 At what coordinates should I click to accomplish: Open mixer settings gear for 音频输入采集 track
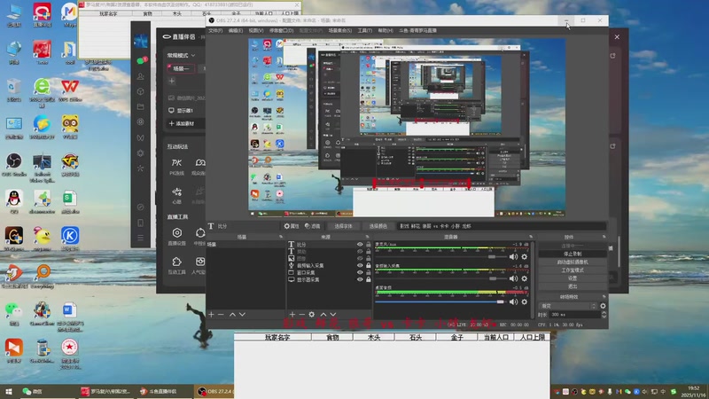pos(524,278)
